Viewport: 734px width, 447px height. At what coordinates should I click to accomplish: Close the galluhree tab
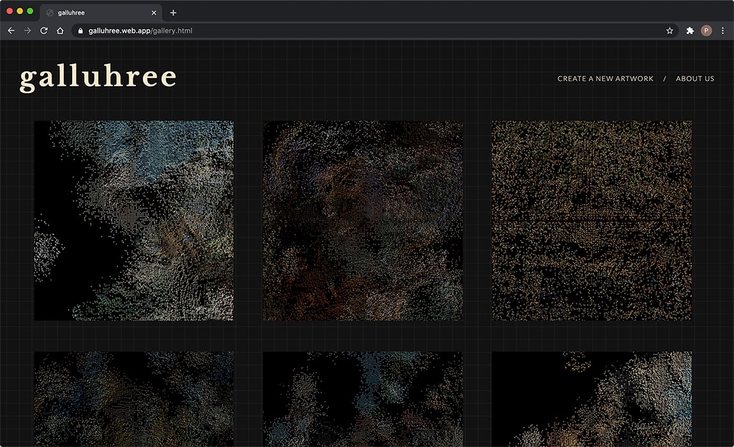153,13
